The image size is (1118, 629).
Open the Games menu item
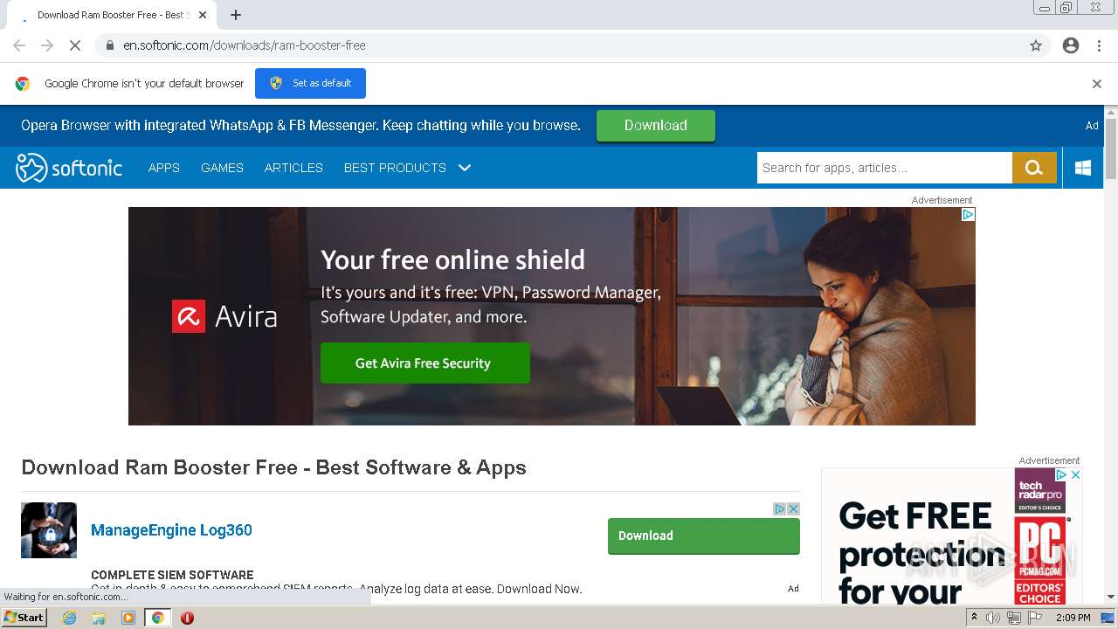(x=222, y=168)
